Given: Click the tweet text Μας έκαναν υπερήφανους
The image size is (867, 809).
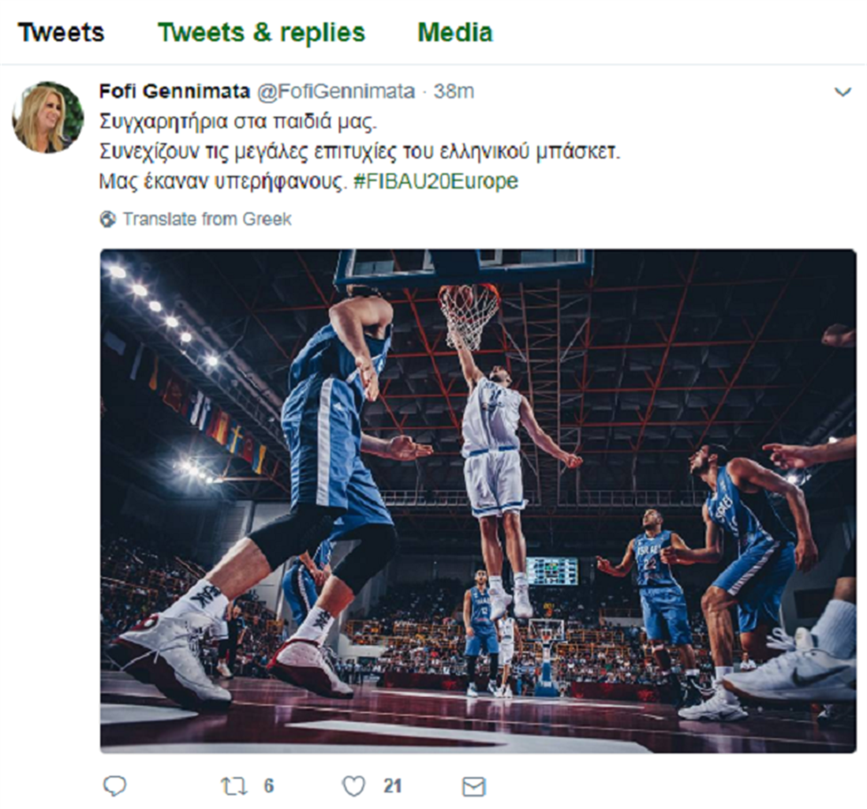Looking at the screenshot, I should pyautogui.click(x=222, y=182).
